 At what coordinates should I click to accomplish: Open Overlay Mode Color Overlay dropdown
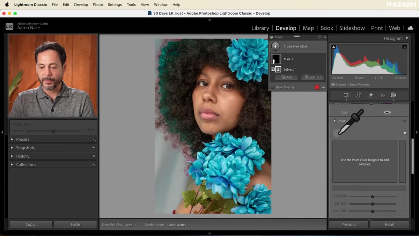tap(178, 225)
